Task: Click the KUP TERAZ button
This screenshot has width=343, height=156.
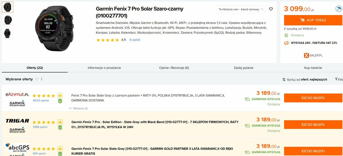Action: pos(313,20)
